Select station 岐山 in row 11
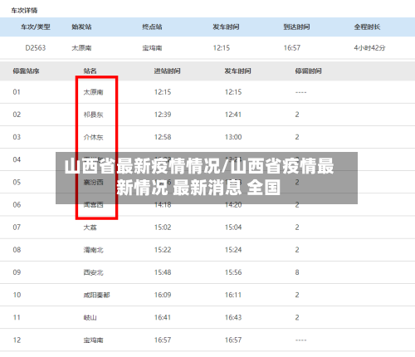Image resolution: width=415 pixels, height=357 pixels. [x=90, y=317]
